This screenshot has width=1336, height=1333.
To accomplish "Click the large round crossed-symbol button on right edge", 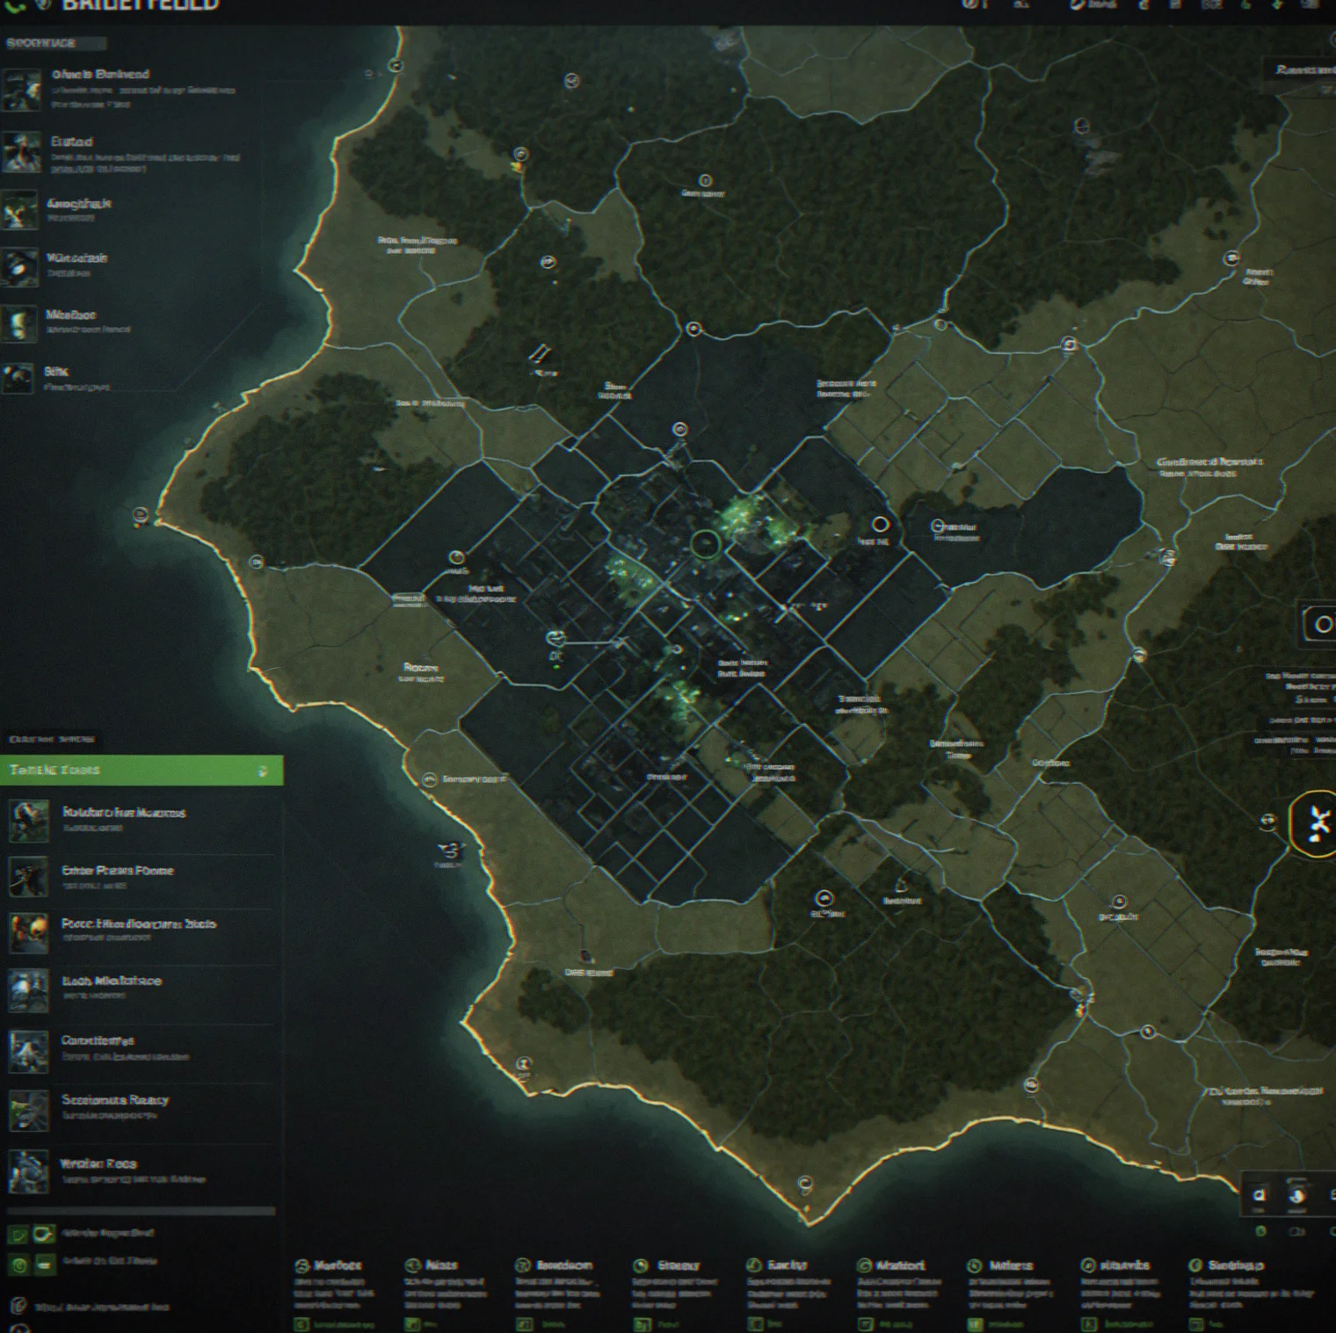I will [1315, 823].
